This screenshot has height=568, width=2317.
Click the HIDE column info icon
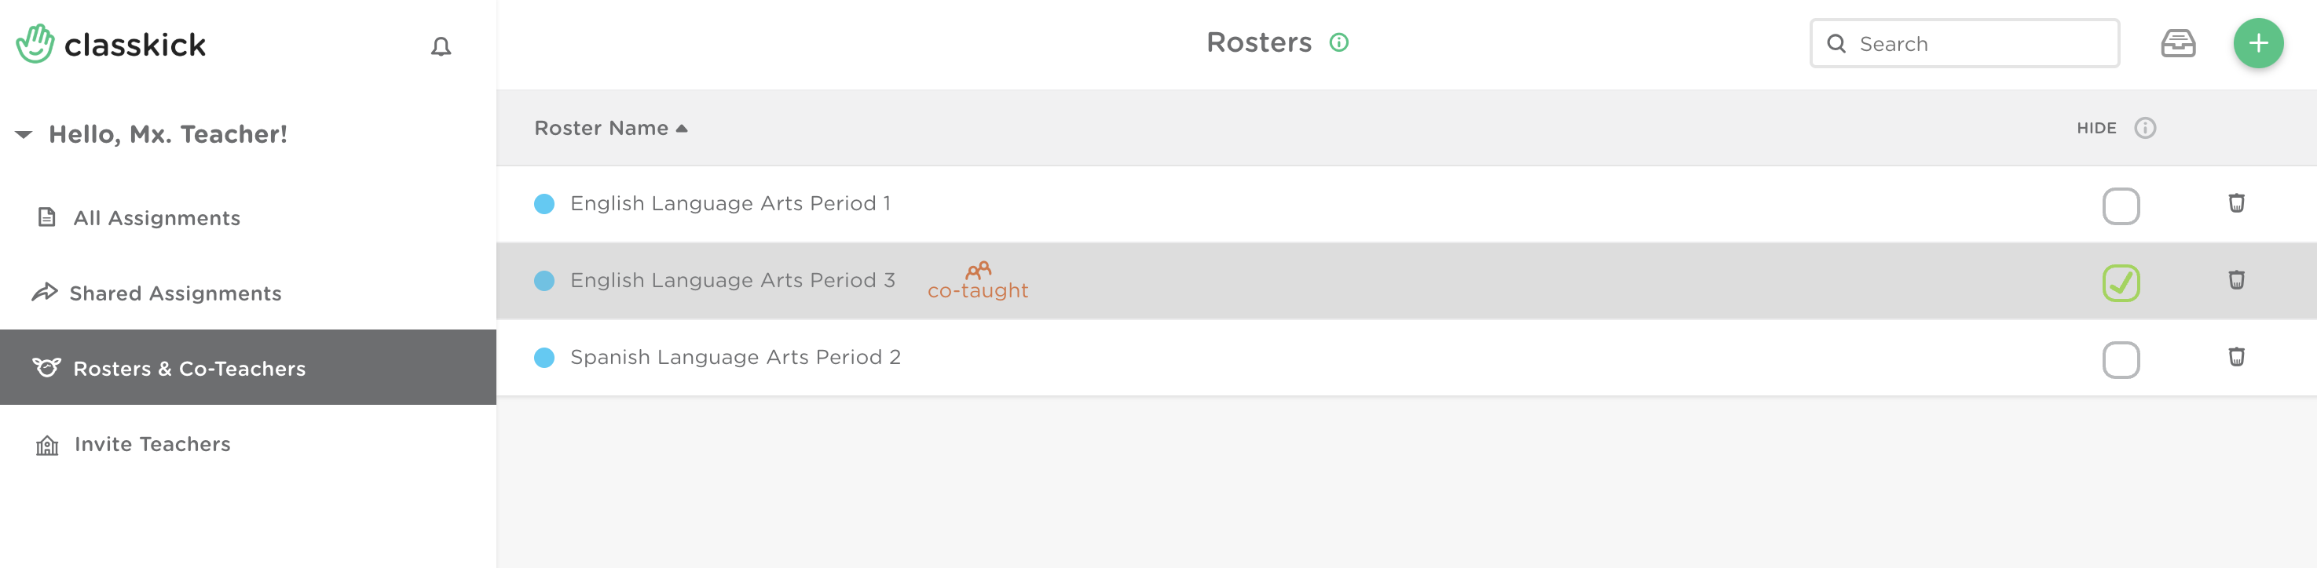coord(2144,128)
